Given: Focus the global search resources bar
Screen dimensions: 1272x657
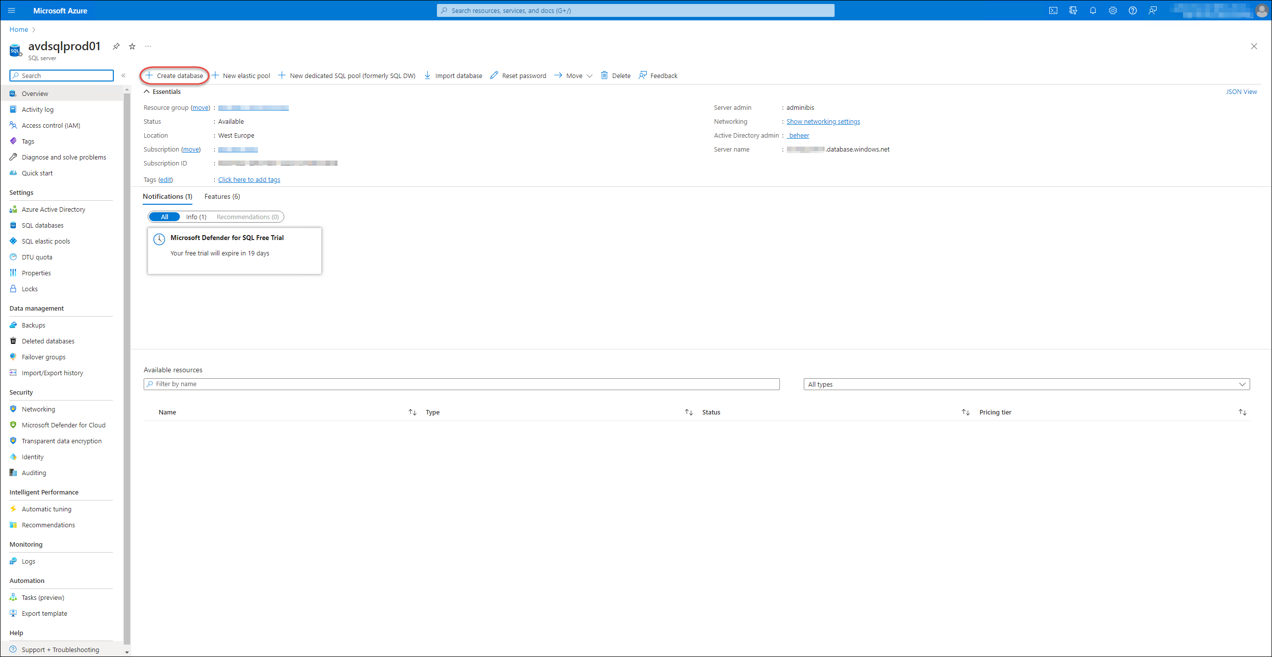Looking at the screenshot, I should pyautogui.click(x=635, y=10).
